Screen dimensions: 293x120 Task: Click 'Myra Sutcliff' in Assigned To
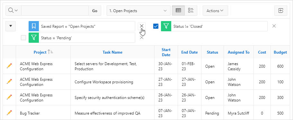pos(238,113)
